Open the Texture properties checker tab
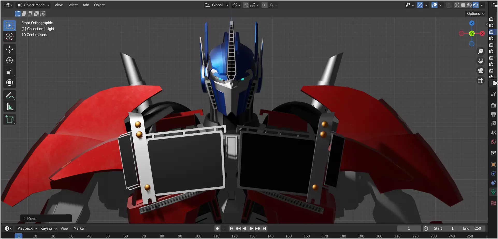The height and width of the screenshot is (239, 498). coord(493,203)
